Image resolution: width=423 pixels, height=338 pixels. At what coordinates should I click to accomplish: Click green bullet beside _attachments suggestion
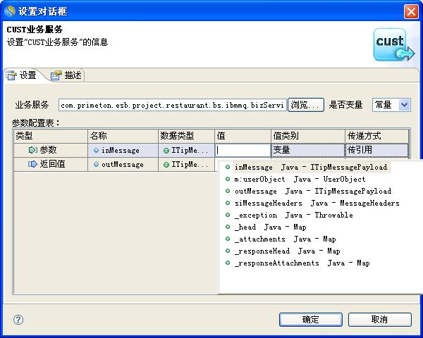click(228, 239)
